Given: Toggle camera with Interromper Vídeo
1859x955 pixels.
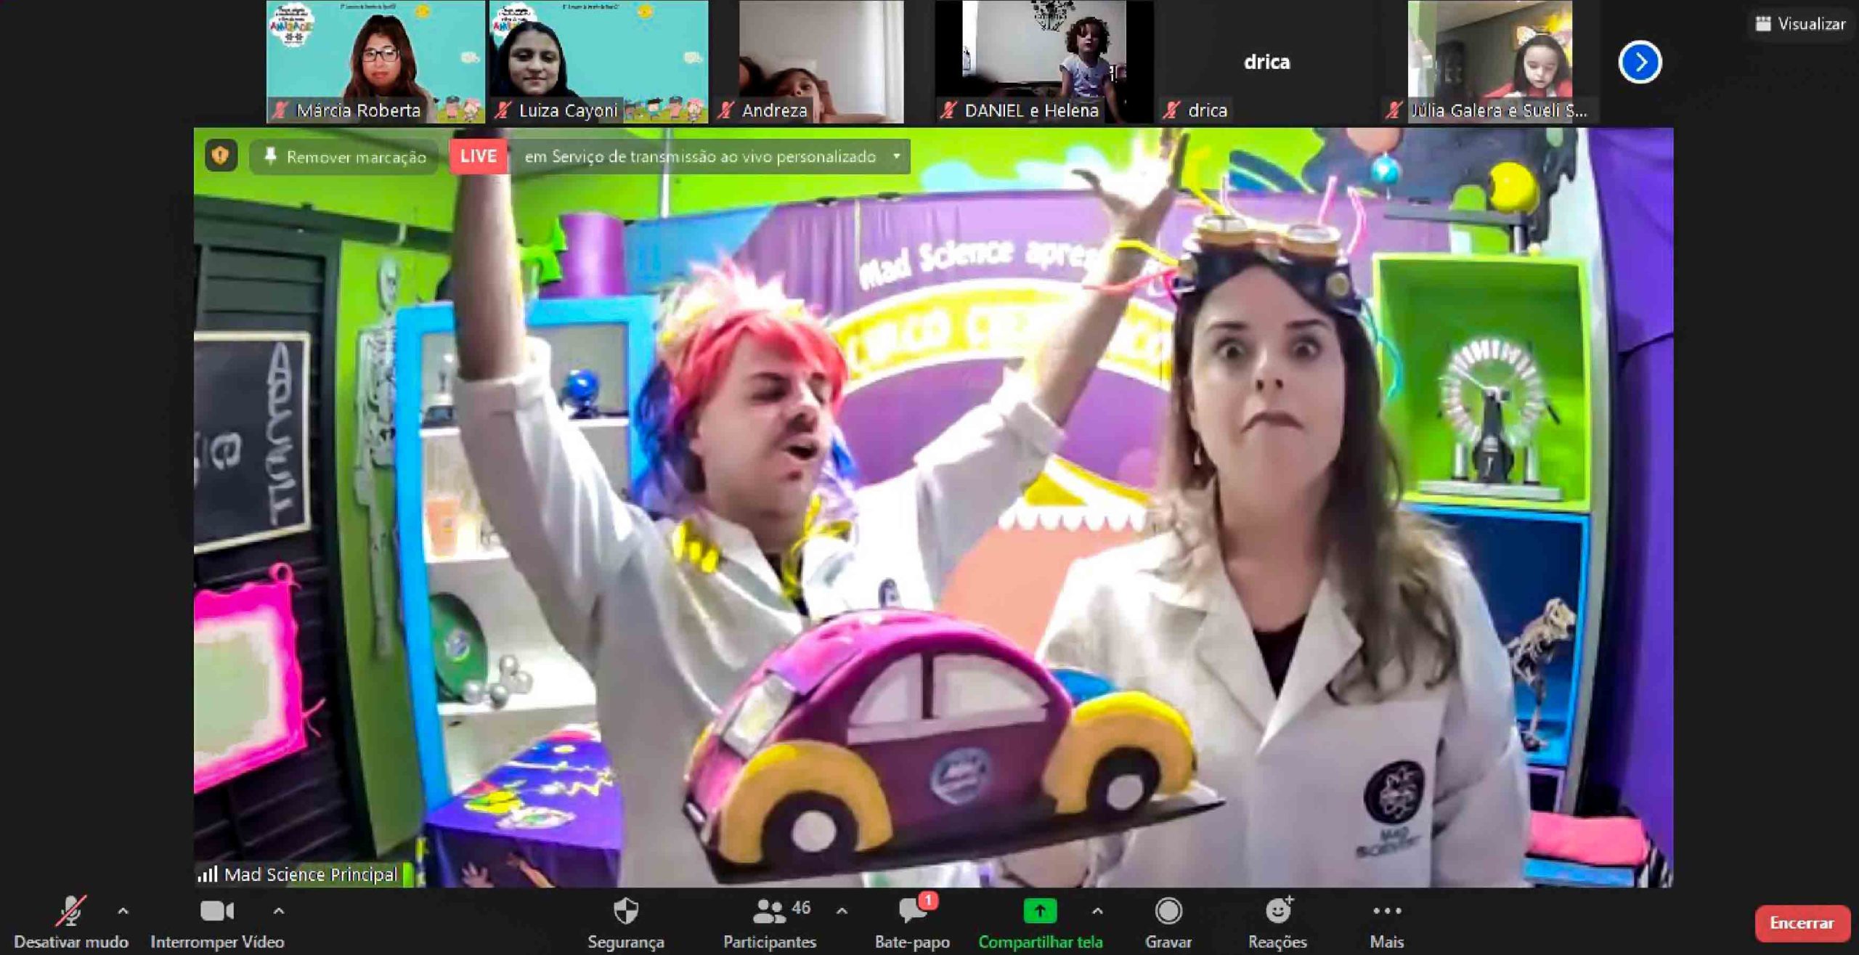Looking at the screenshot, I should 216,921.
